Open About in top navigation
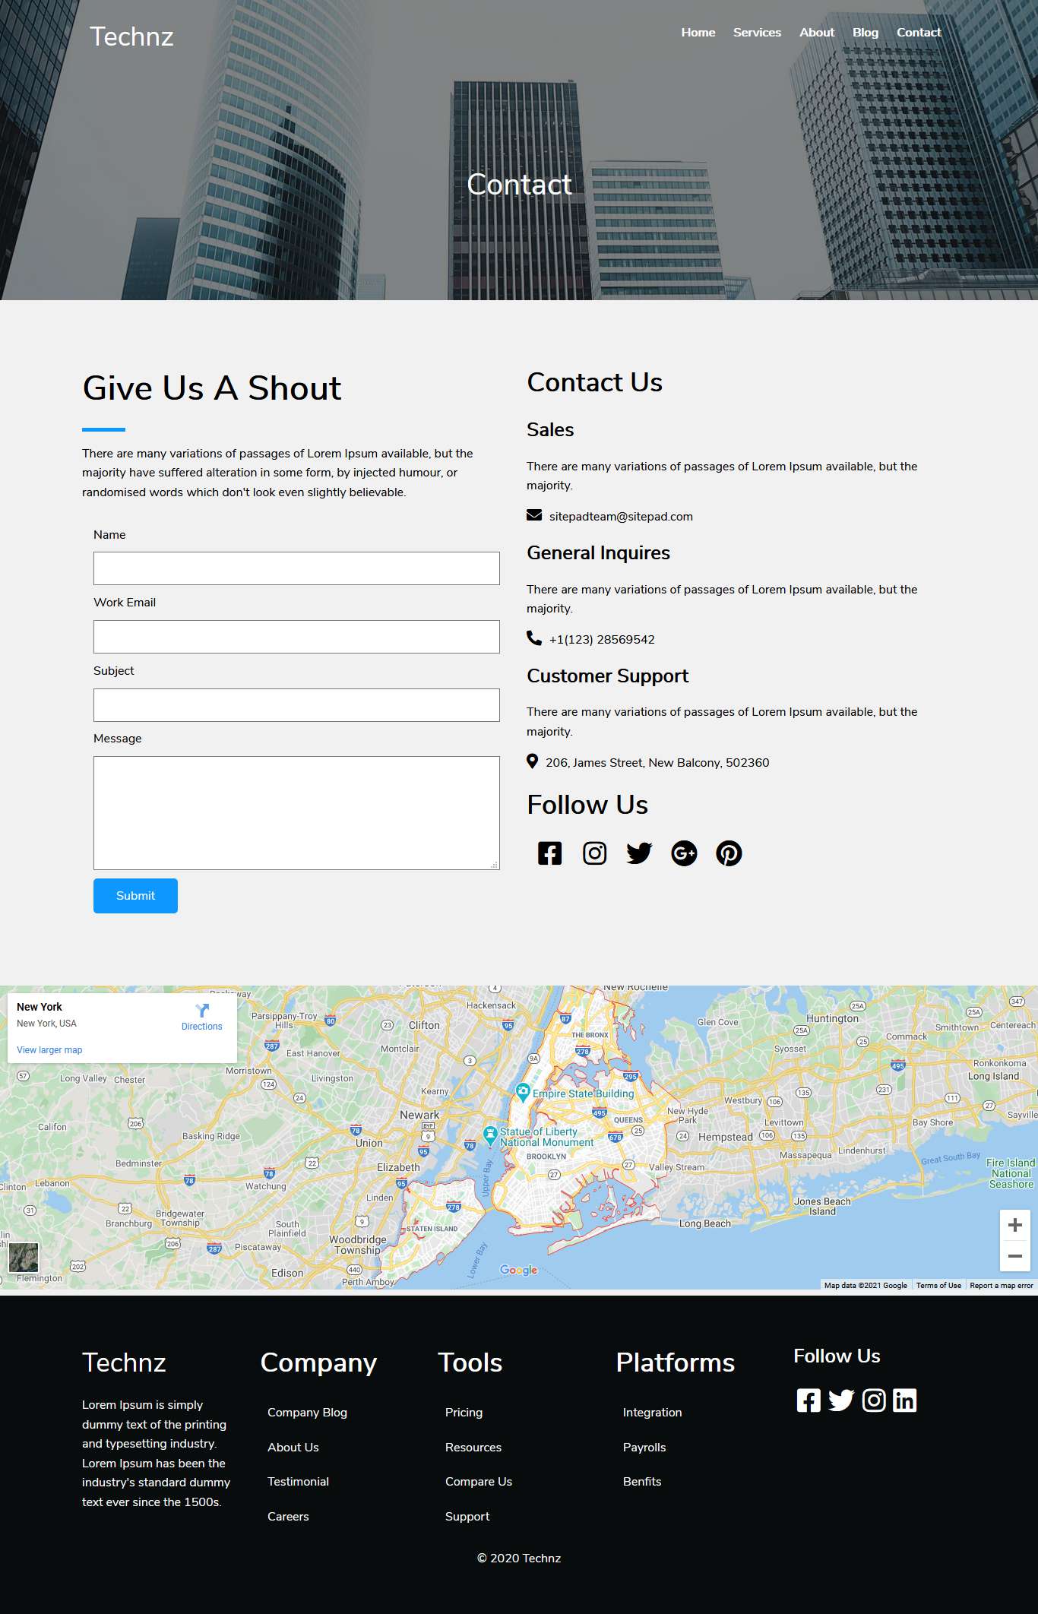The width and height of the screenshot is (1038, 1614). click(x=817, y=33)
